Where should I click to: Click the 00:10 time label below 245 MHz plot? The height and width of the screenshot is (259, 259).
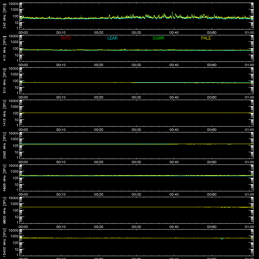click(61, 33)
